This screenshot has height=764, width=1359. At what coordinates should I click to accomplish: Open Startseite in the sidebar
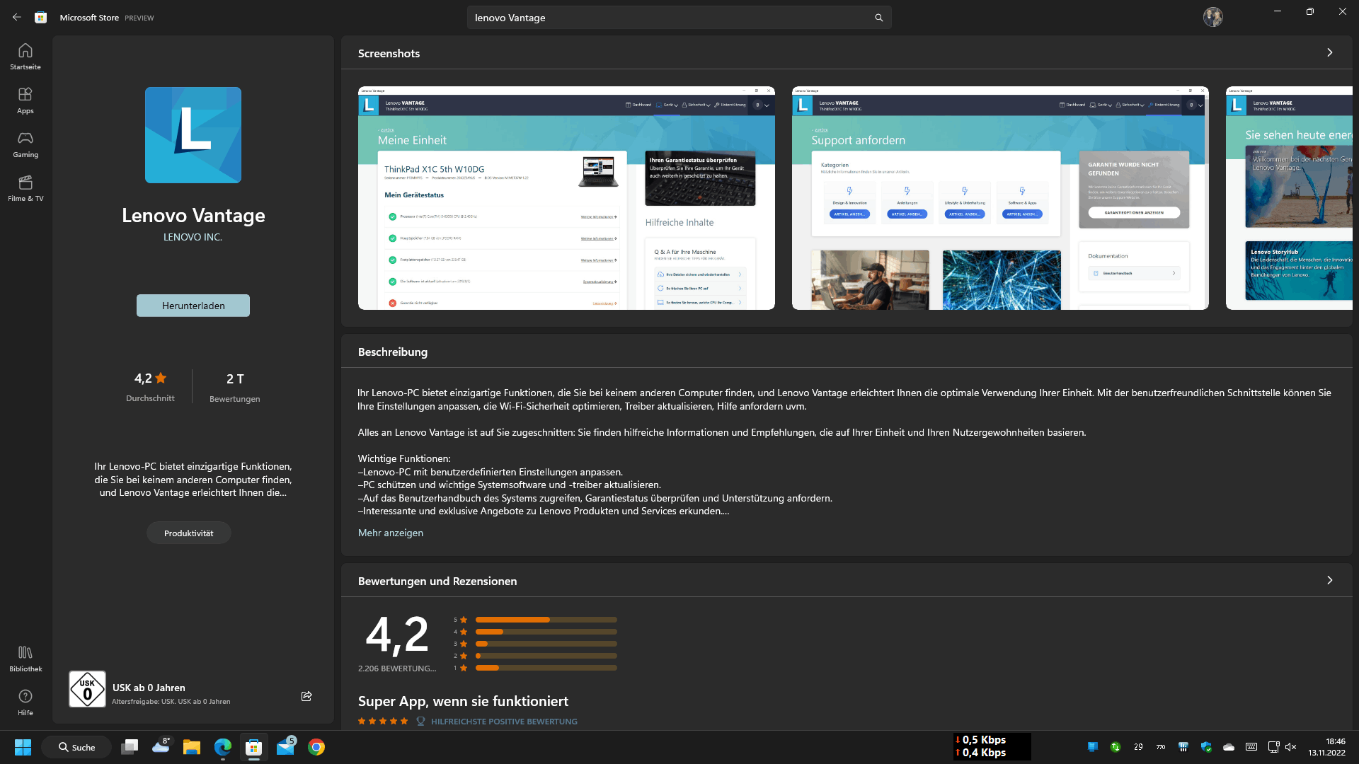point(25,57)
